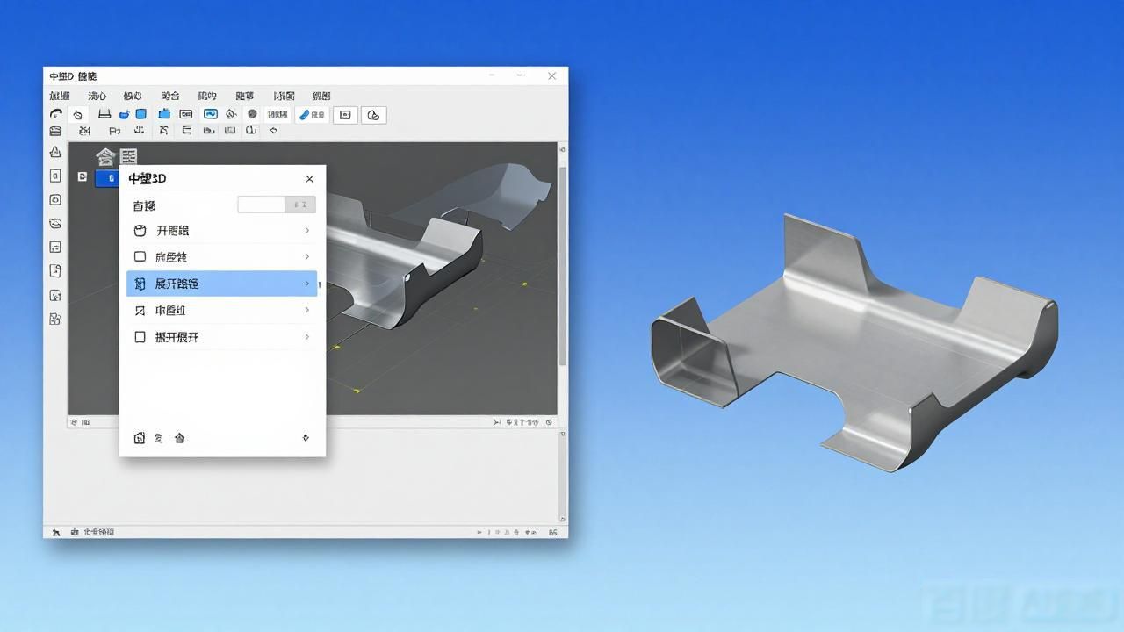The height and width of the screenshot is (632, 1124).
Task: Select the highlighted 展开路径 menu entry
Action: (222, 284)
